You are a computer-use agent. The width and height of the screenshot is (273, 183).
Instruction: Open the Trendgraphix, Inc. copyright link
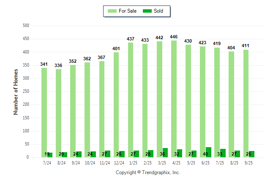(148, 172)
